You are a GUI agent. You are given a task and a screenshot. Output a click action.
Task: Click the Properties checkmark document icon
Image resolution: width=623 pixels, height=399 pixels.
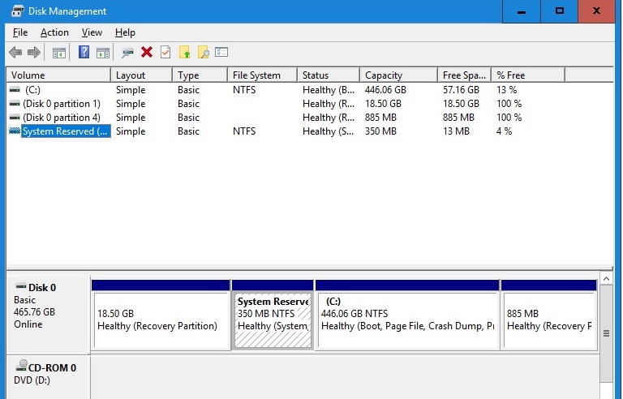(165, 52)
